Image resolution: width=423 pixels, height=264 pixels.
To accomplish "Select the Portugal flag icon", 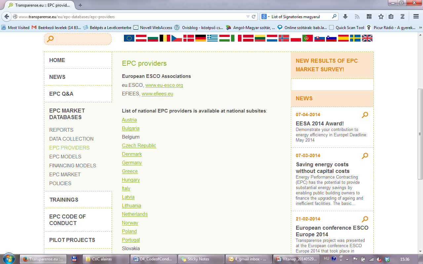I will pos(307,38).
